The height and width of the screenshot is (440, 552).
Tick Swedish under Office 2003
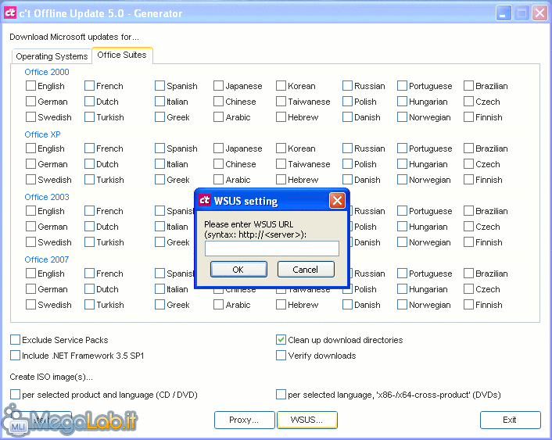[30, 241]
